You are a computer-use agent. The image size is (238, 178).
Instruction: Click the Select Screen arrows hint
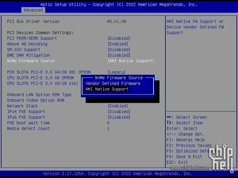tap(187, 117)
